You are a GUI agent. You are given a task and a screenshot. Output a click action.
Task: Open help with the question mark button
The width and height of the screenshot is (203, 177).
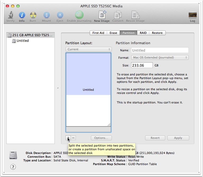(13, 167)
